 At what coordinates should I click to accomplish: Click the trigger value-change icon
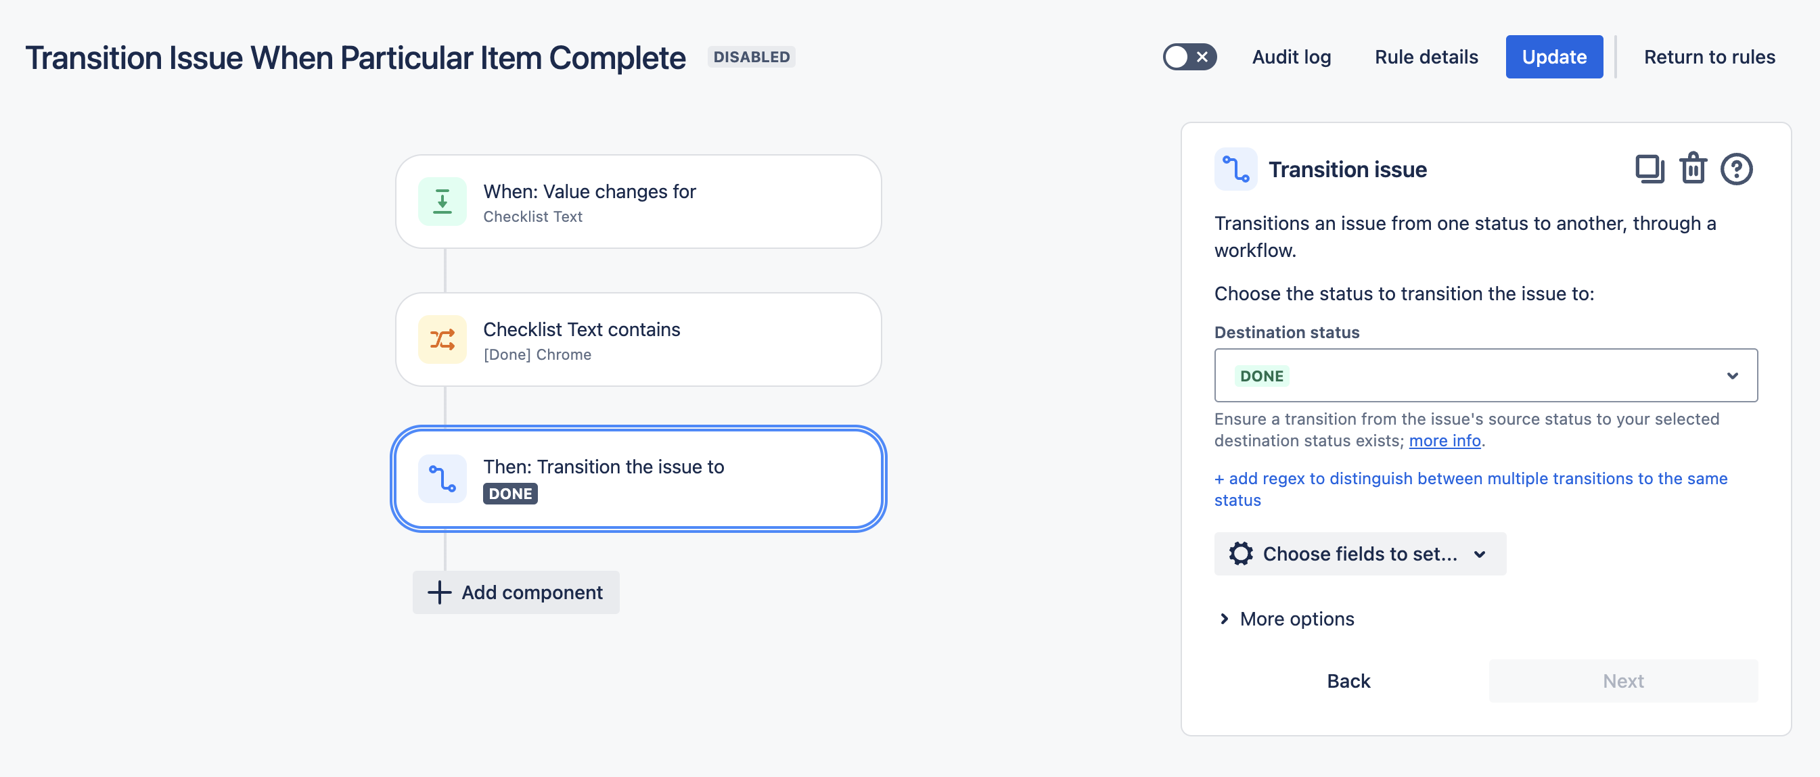442,202
